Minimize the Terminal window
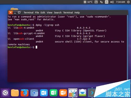 click(x=15, y=13)
